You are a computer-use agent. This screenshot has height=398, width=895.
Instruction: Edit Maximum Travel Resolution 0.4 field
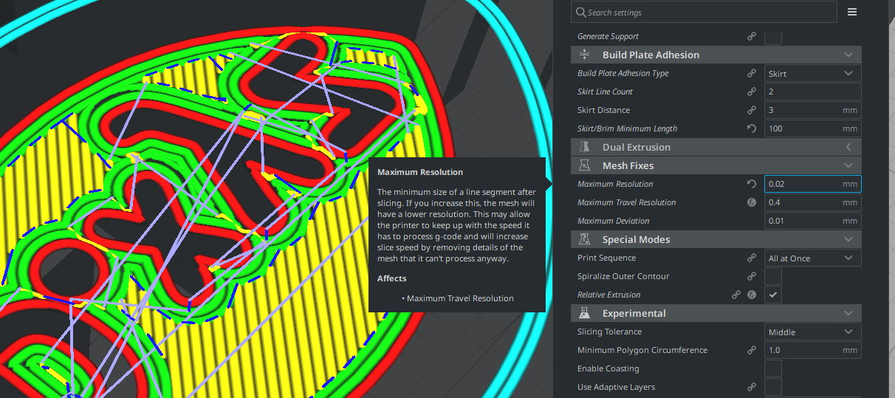pos(812,202)
